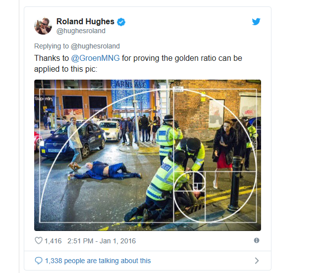
Task: Open 1,338 people are talking about this
Action: (x=98, y=261)
